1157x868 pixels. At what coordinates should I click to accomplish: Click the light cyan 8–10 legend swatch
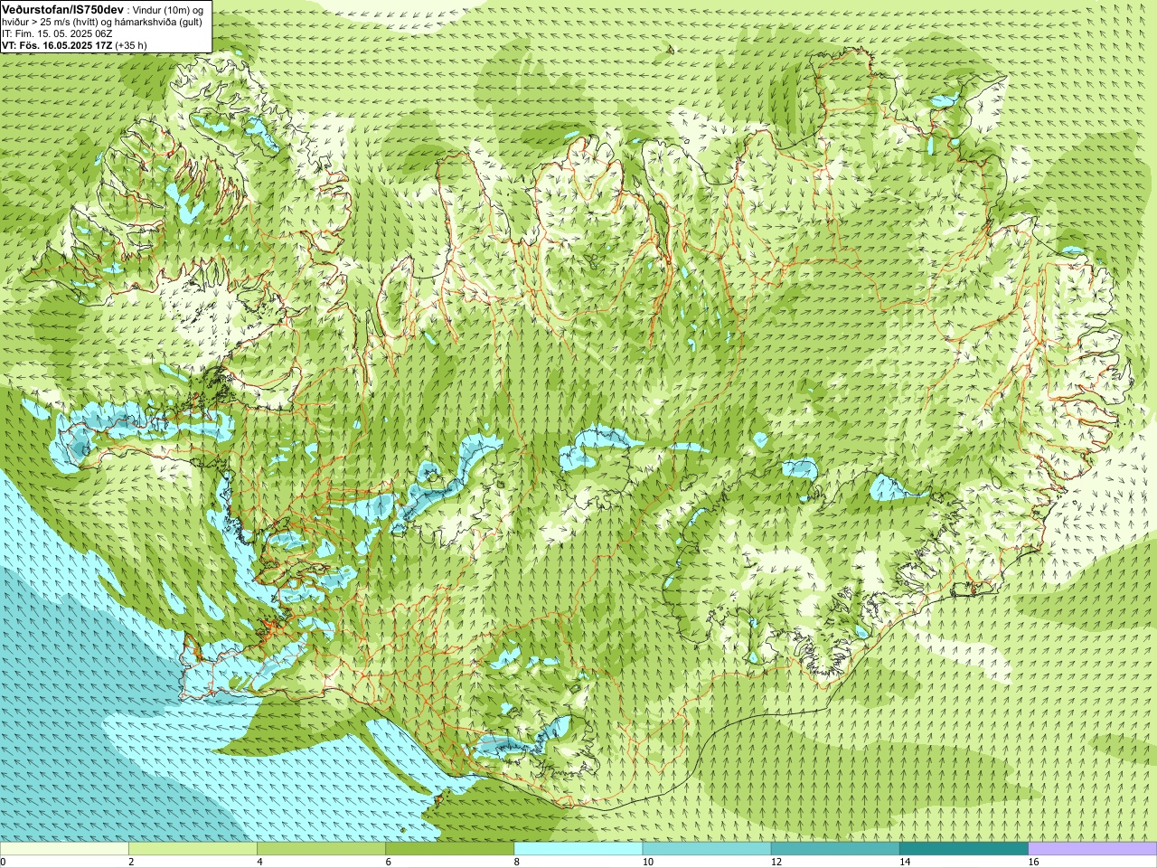(578, 849)
